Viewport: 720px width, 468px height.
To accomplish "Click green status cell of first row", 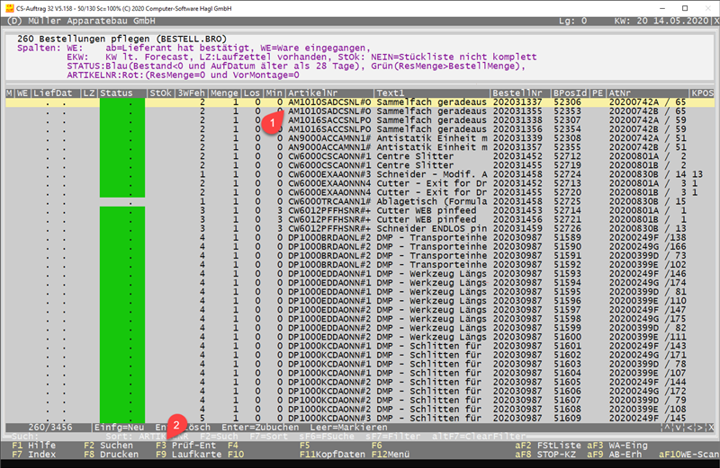I will point(121,102).
